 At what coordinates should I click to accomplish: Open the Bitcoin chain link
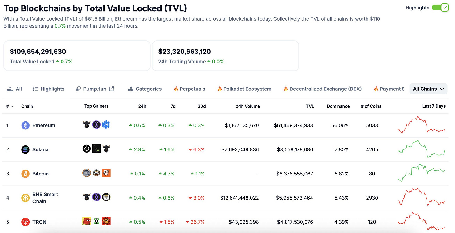click(x=41, y=174)
